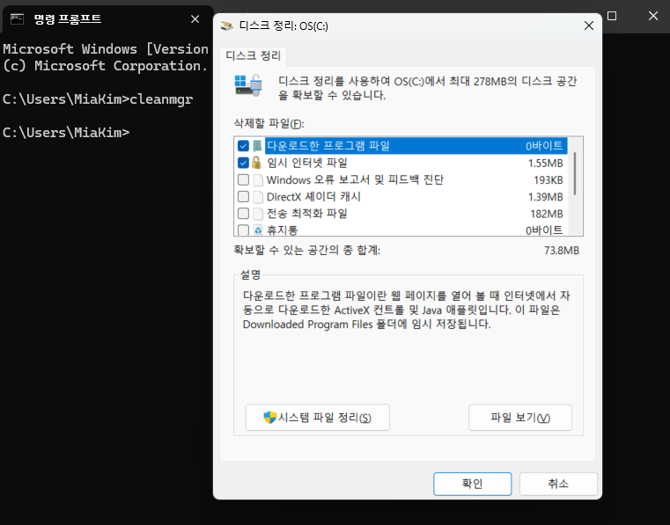This screenshot has width=670, height=525.
Task: Click the Disk Cleanup drive icon in title bar
Action: (227, 26)
